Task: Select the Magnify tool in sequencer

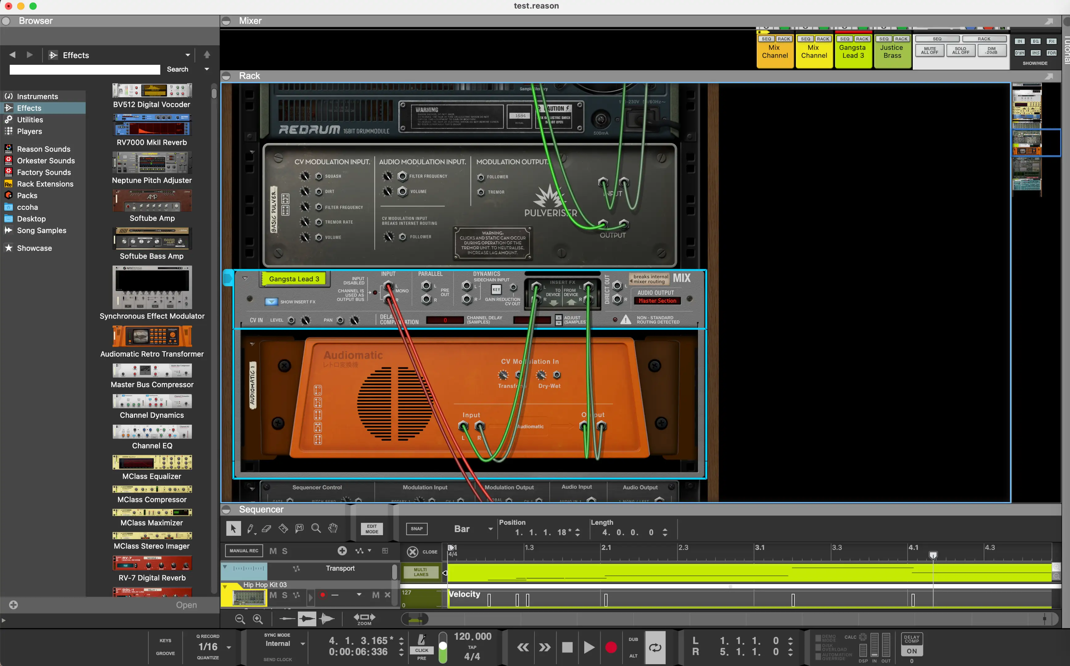Action: coord(316,528)
